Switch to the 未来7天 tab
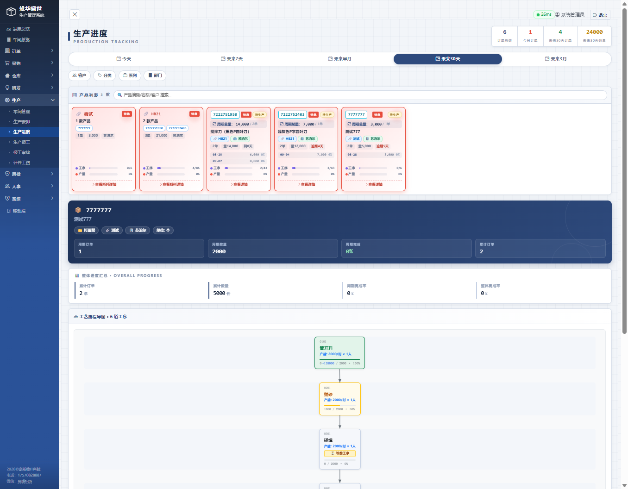The image size is (628, 489). [232, 59]
